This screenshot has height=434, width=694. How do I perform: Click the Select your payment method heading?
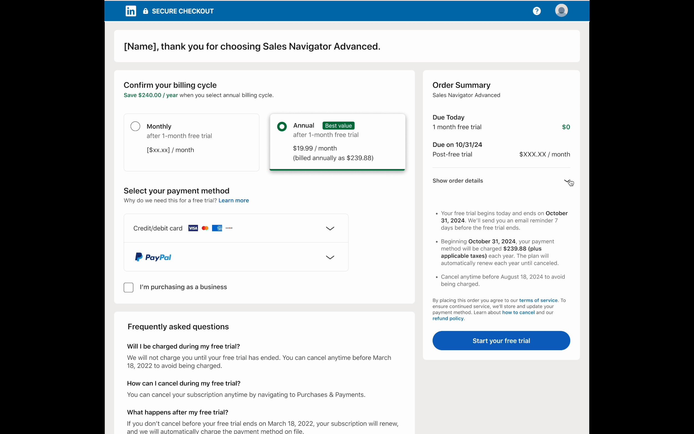point(176,190)
